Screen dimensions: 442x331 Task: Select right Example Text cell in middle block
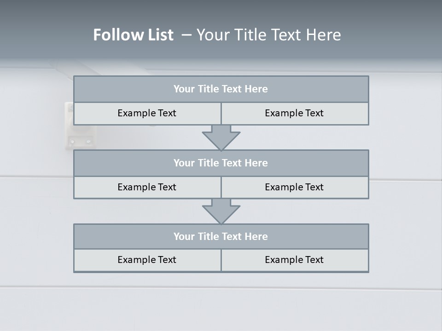pos(295,188)
